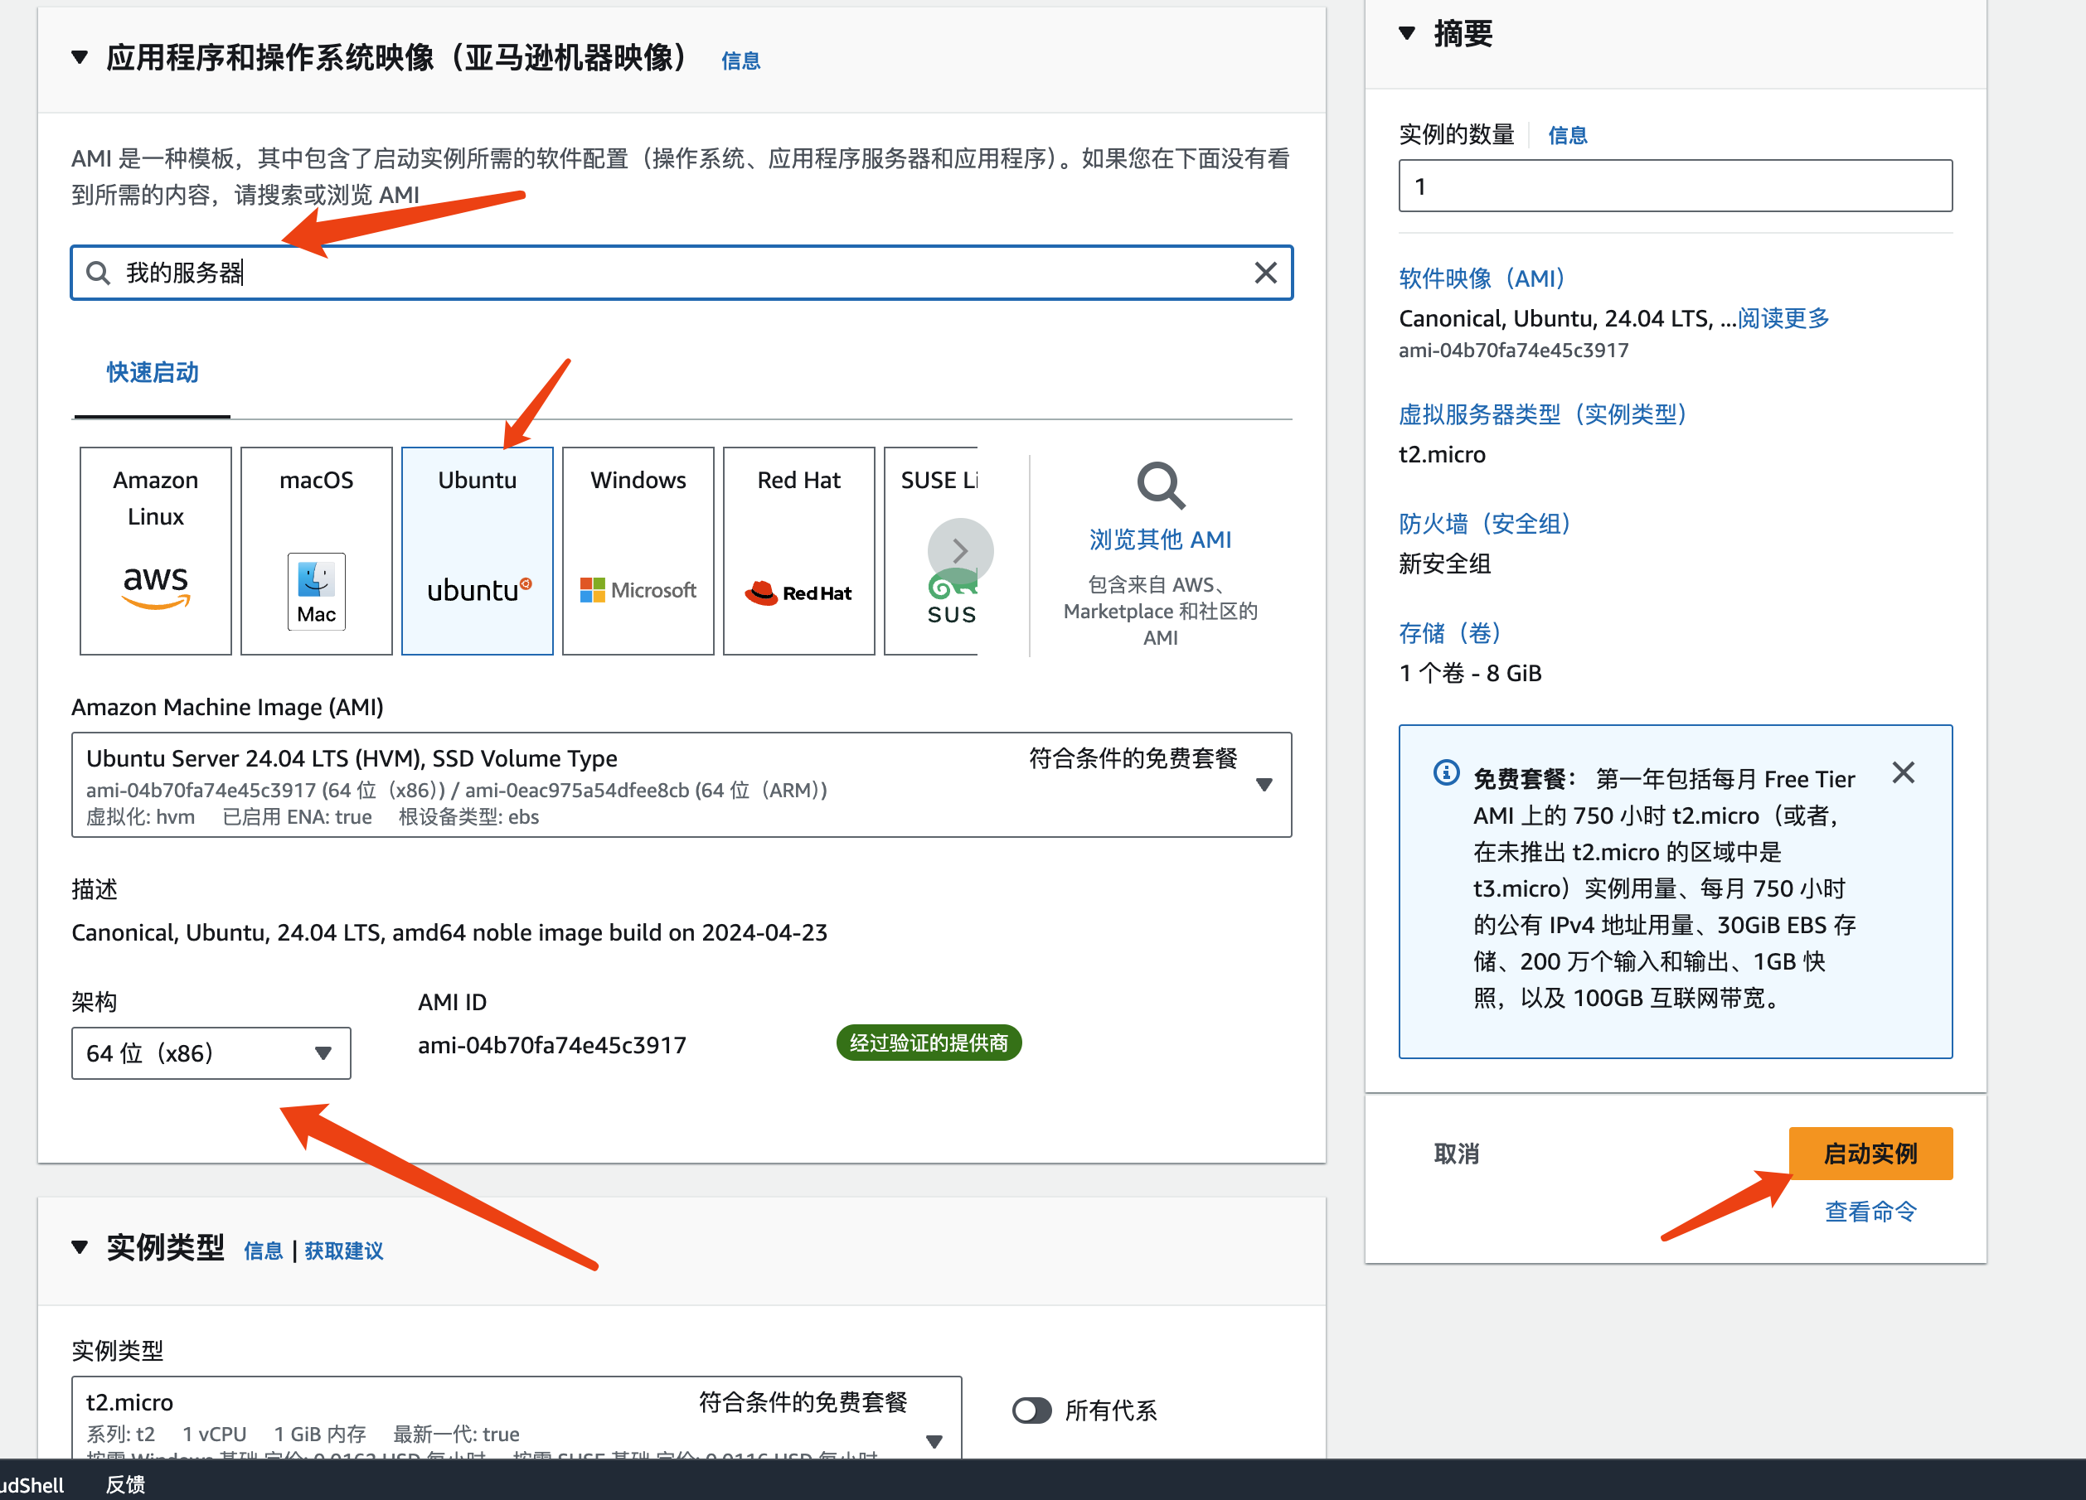2086x1500 pixels.
Task: Click the search magnifier icon in AMI search box
Action: (x=98, y=272)
